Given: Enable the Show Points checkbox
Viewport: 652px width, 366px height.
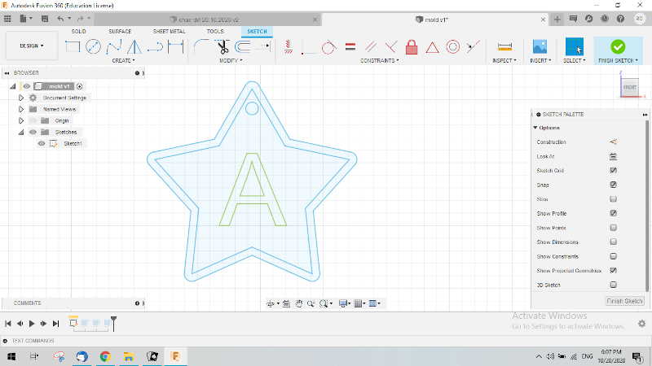Looking at the screenshot, I should [x=613, y=228].
